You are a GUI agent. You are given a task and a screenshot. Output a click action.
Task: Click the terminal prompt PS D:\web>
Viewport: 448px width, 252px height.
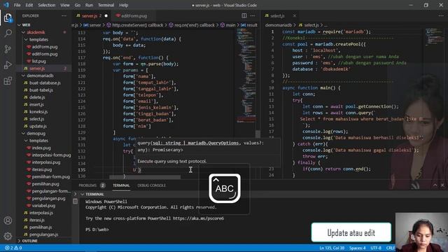tap(97, 230)
